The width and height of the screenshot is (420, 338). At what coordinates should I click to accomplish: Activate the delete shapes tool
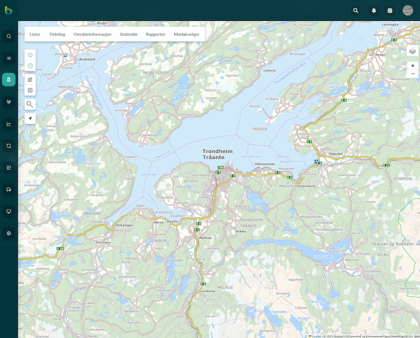[x=30, y=90]
